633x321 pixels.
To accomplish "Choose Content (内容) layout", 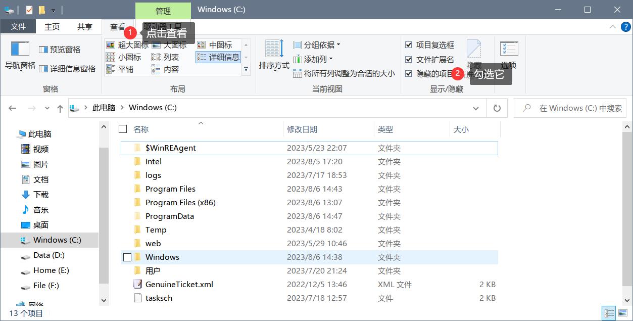I will [166, 69].
